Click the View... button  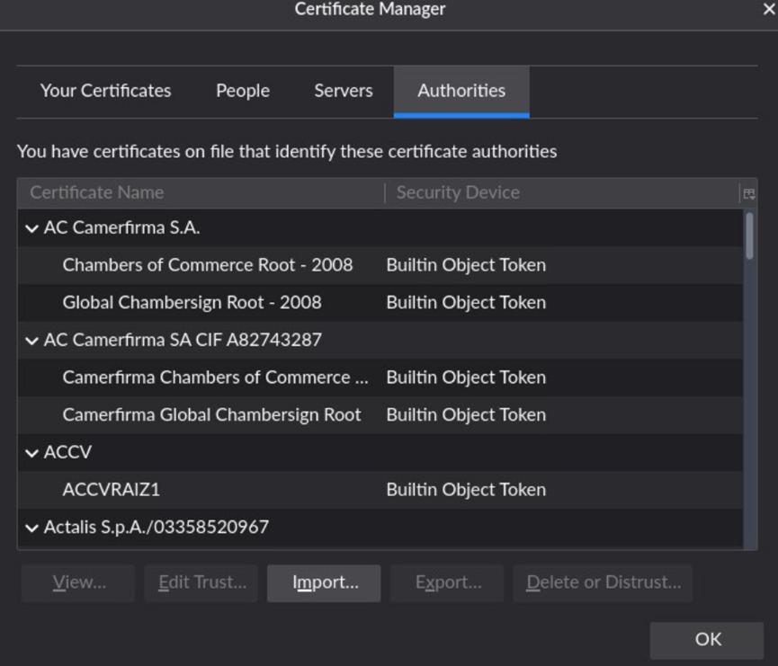point(78,583)
